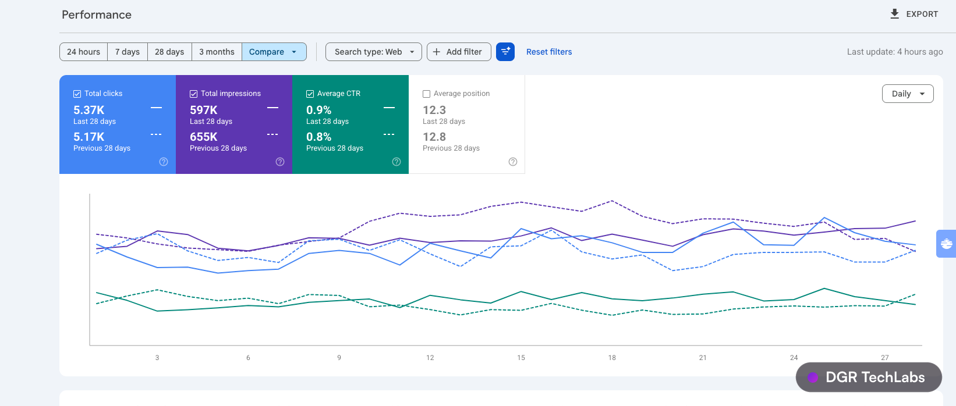Click the plus icon in Add filter
This screenshot has height=406, width=956.
pos(437,52)
